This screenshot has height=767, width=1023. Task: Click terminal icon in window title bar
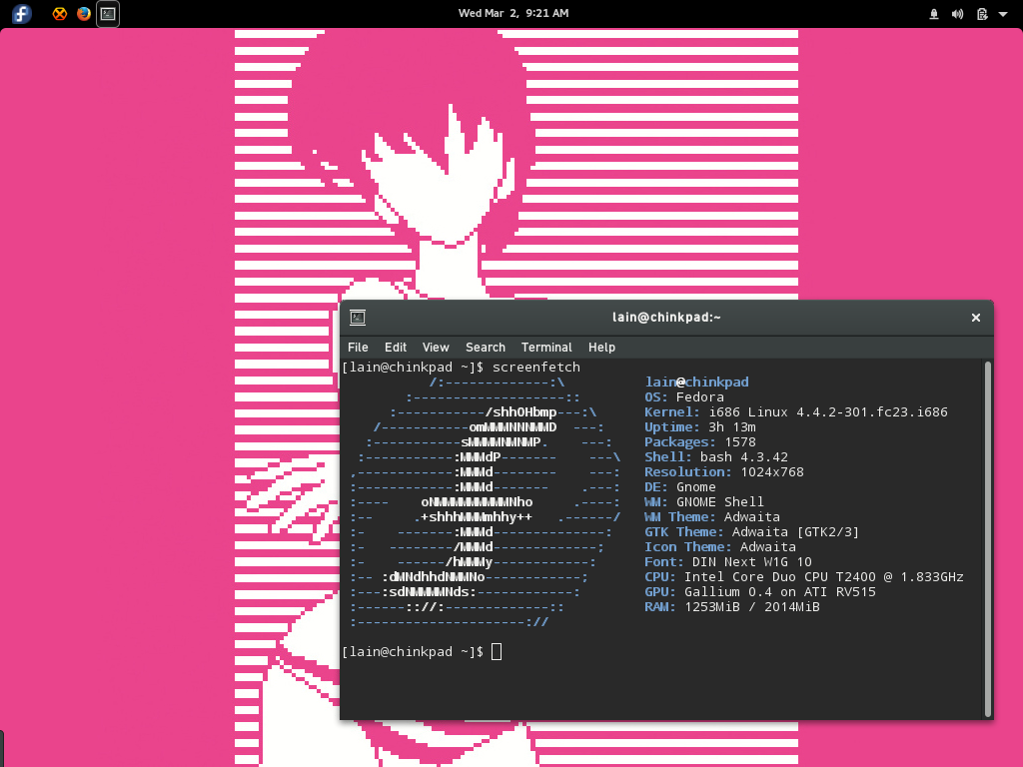pos(358,318)
